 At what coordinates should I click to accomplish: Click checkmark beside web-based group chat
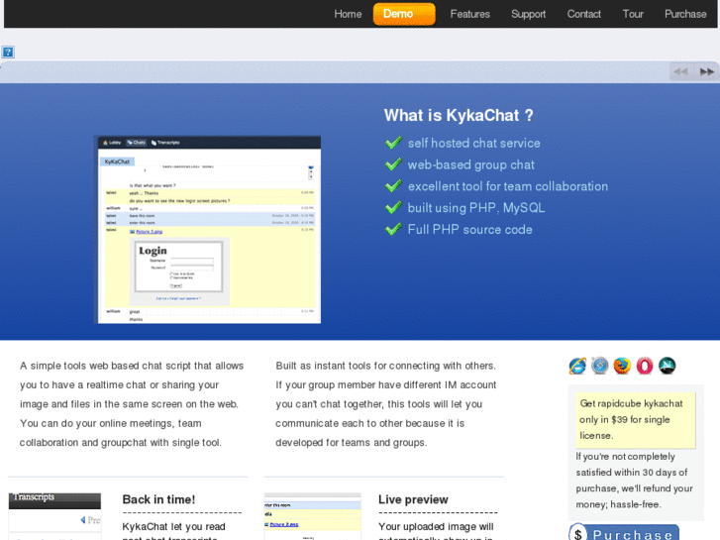pos(393,164)
